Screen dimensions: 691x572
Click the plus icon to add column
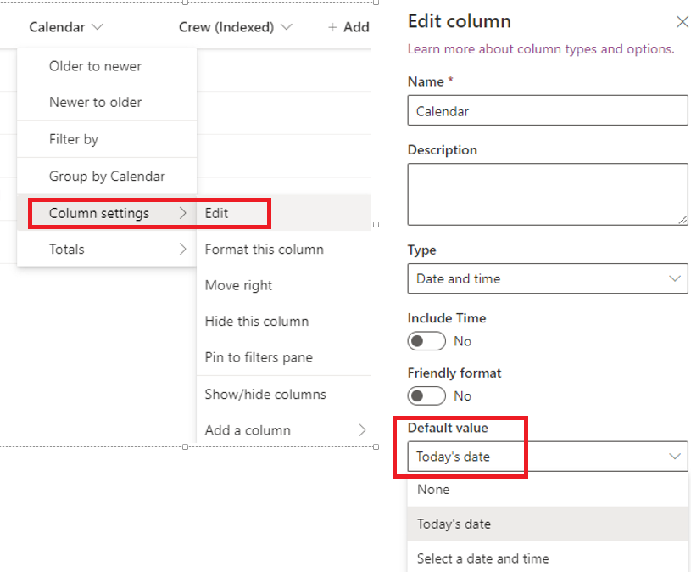point(333,27)
